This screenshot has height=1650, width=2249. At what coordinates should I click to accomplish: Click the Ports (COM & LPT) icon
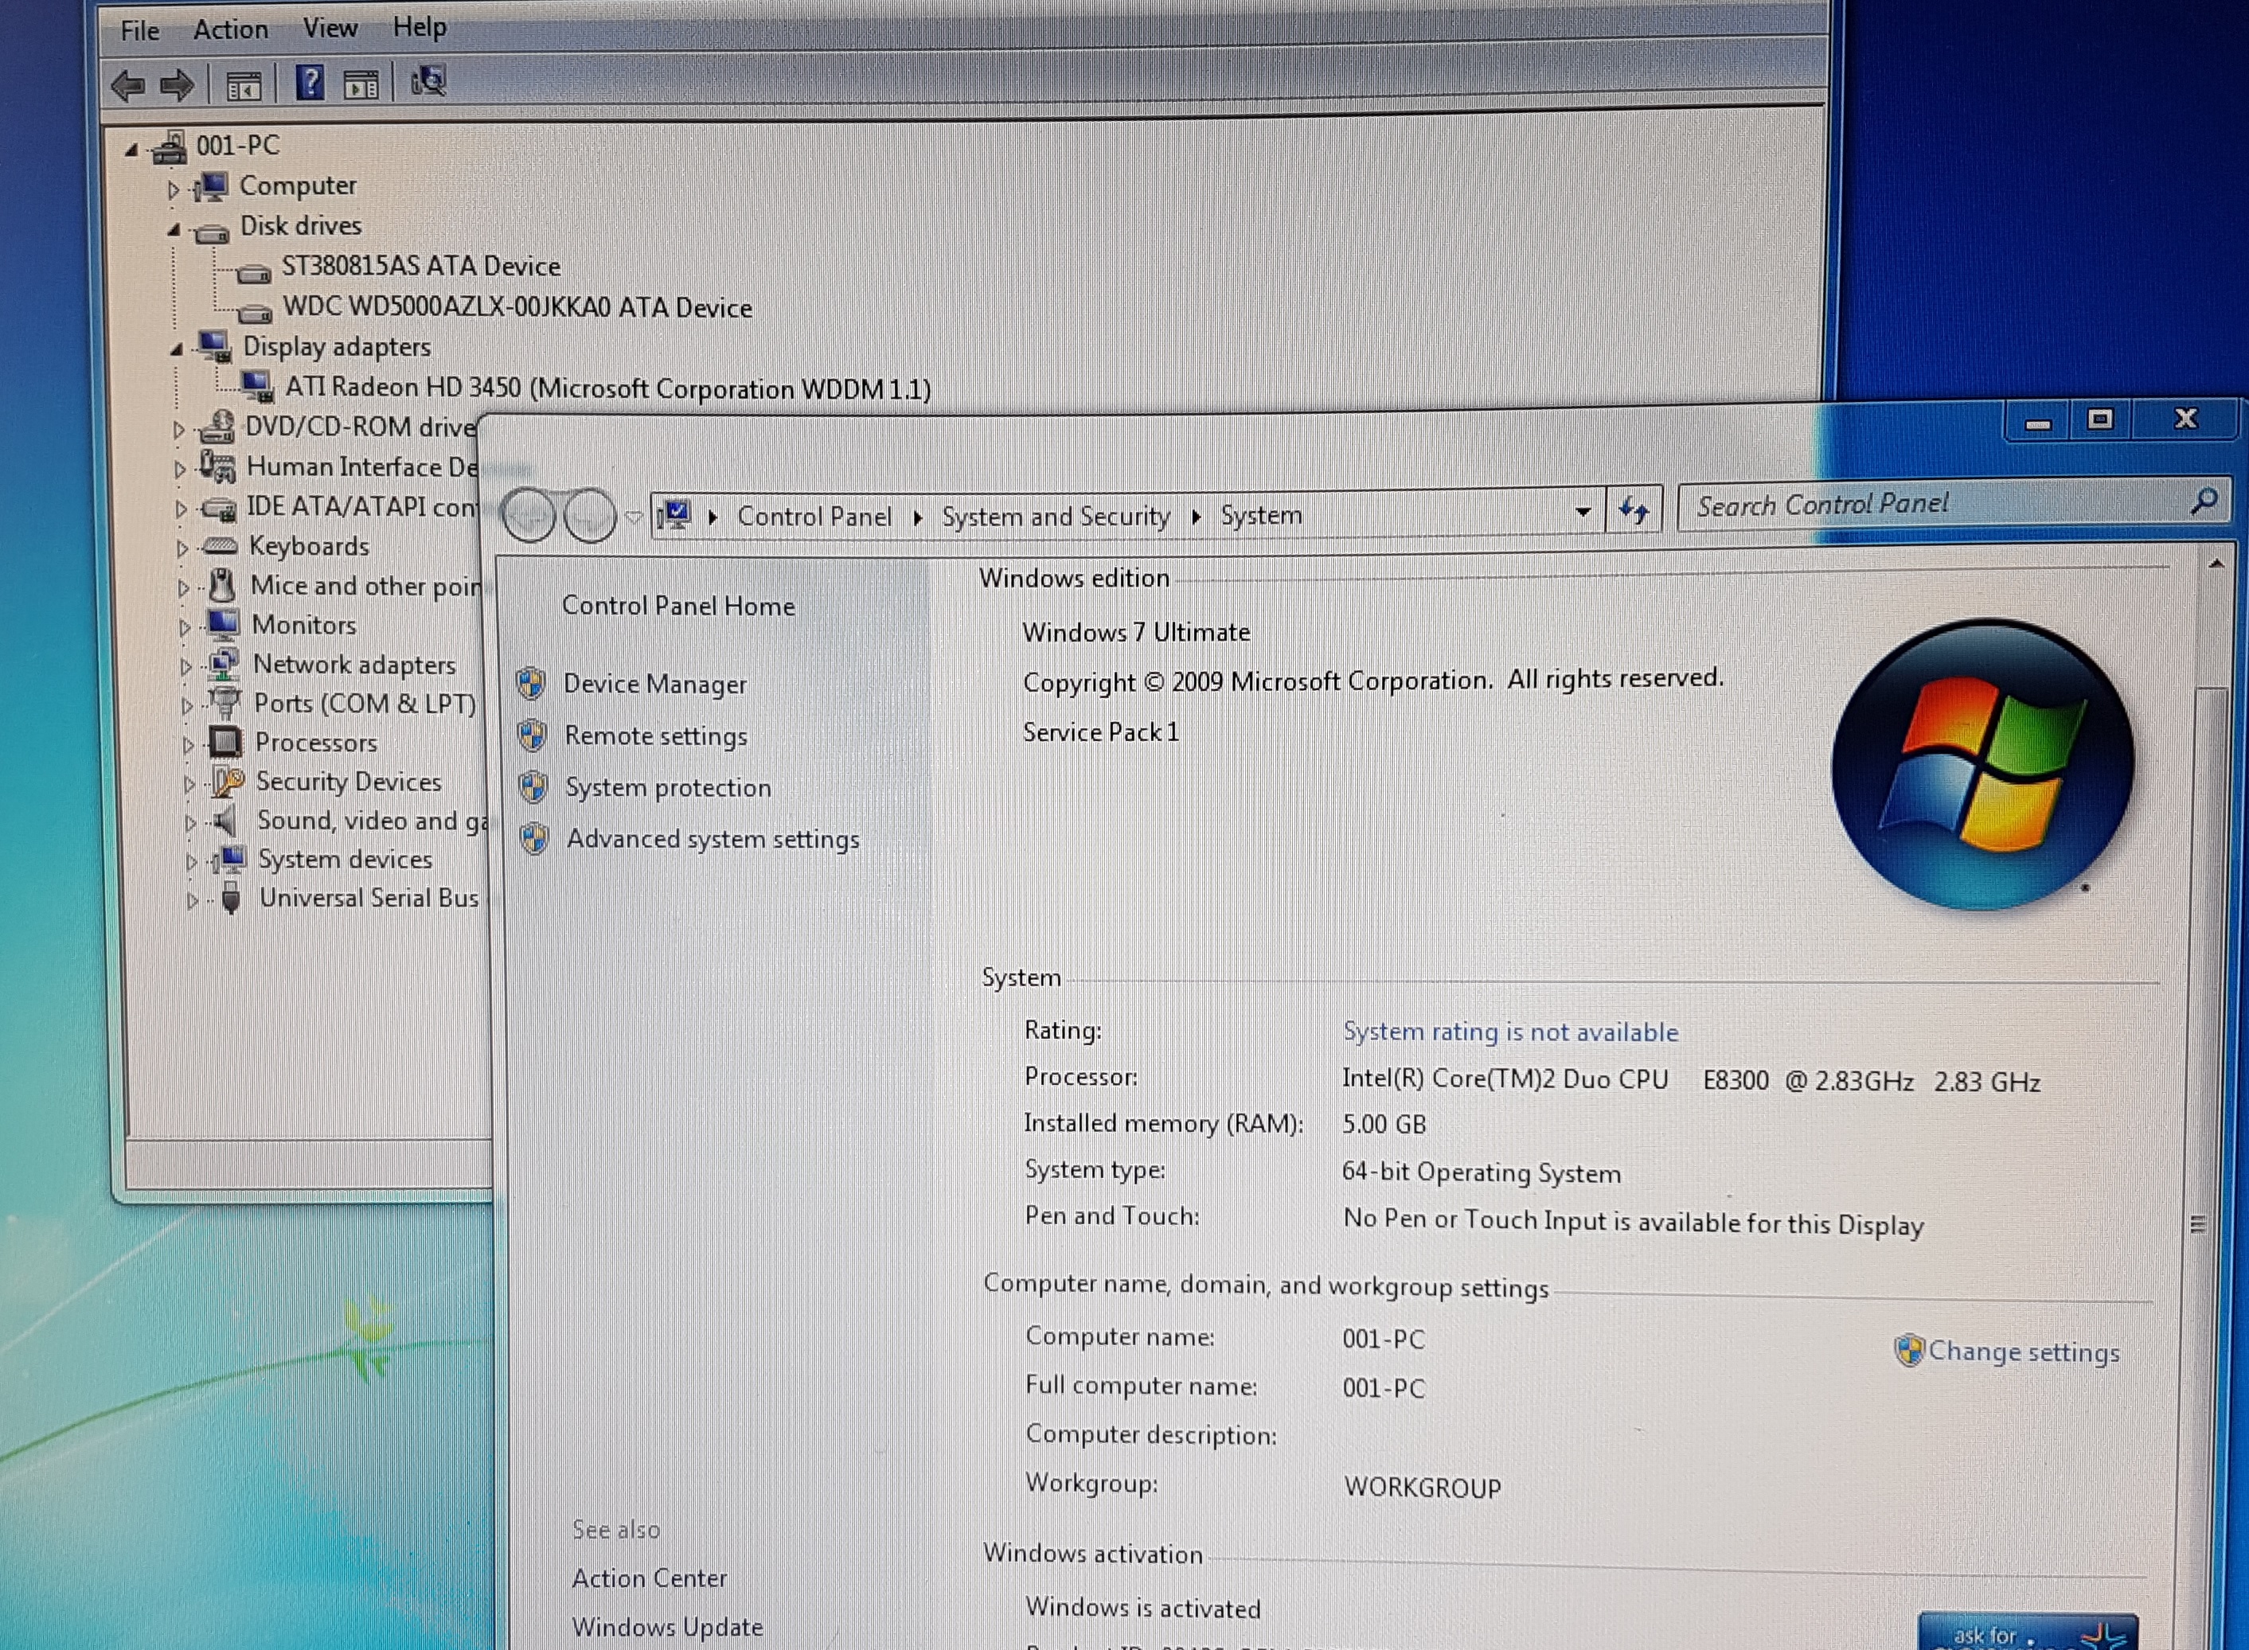pyautogui.click(x=226, y=702)
